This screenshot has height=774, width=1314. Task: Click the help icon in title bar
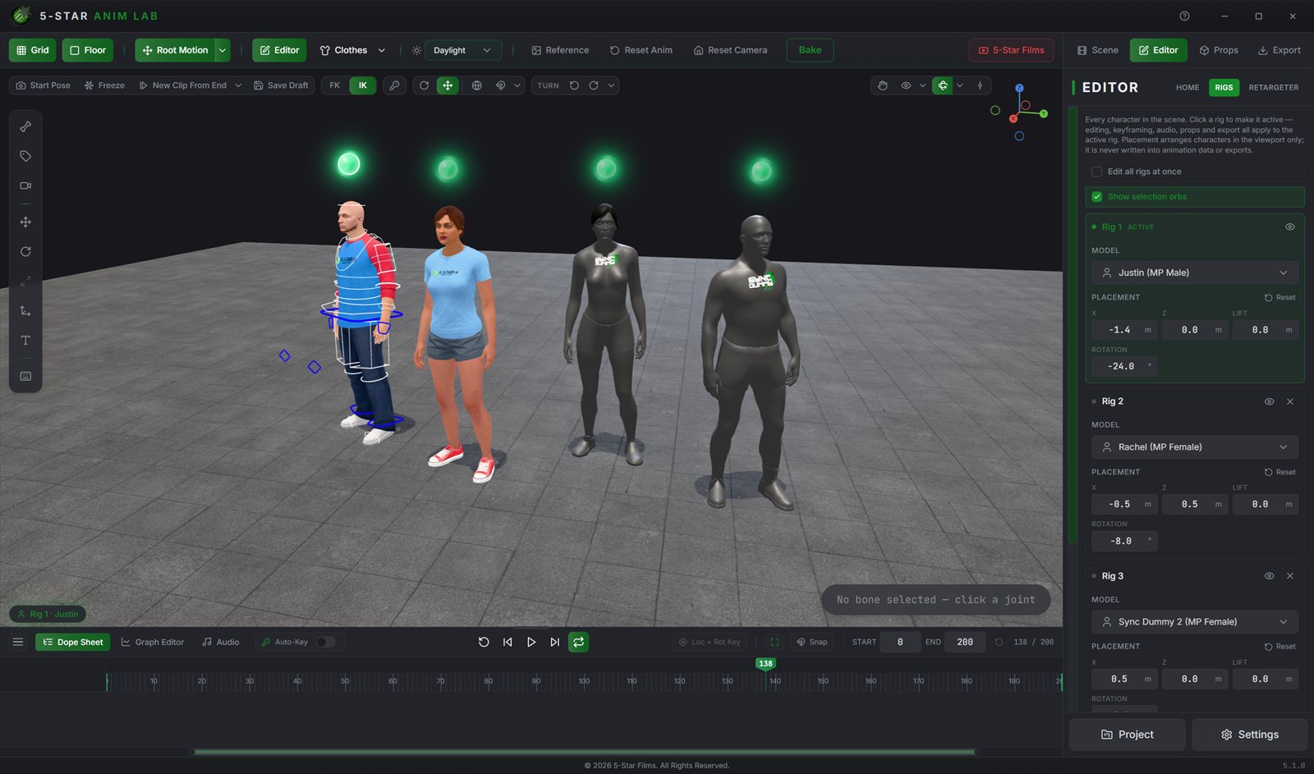coord(1184,16)
